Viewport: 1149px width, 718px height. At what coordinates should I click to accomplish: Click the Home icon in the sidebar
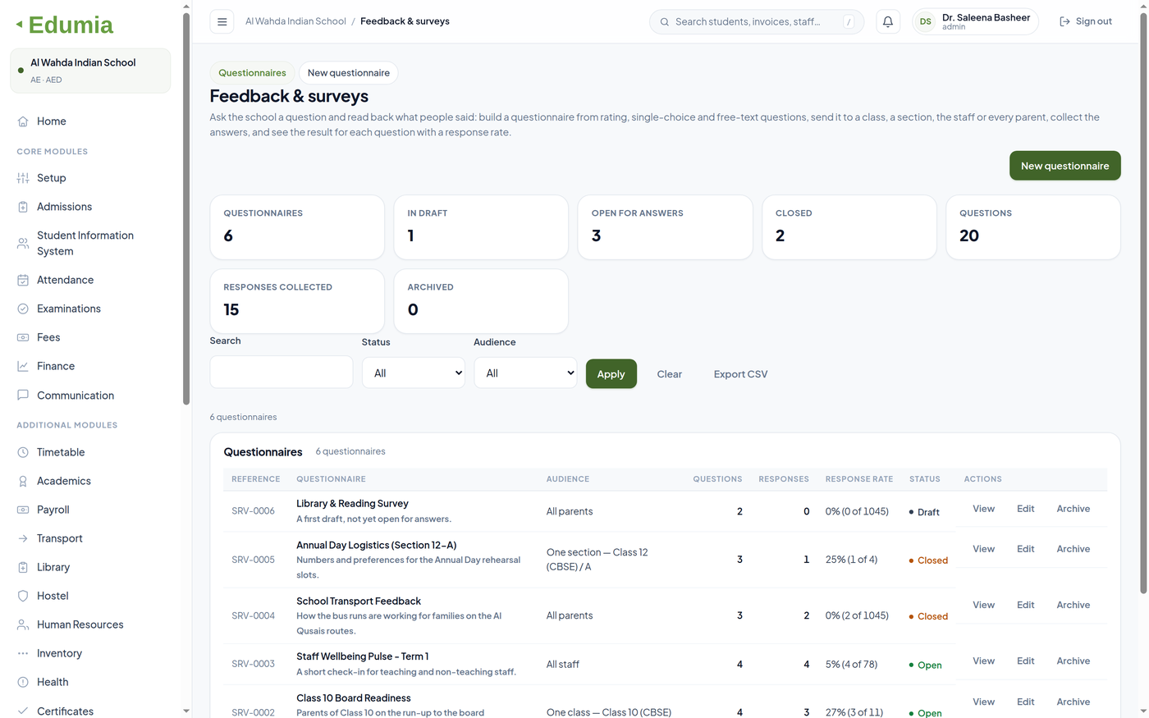(x=23, y=121)
